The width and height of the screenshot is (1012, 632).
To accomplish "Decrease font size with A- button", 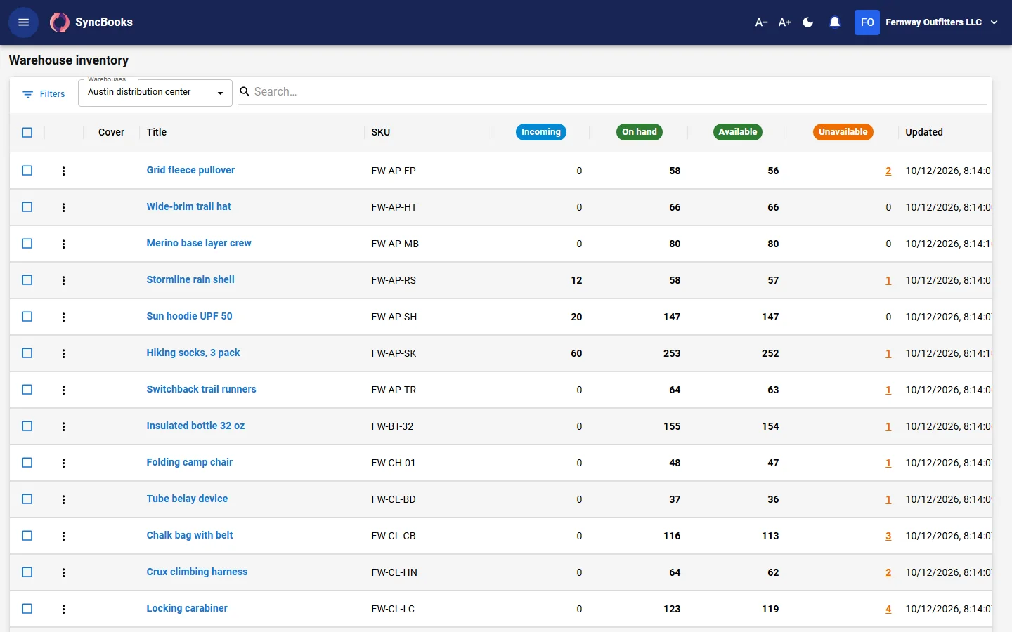I will coord(761,22).
